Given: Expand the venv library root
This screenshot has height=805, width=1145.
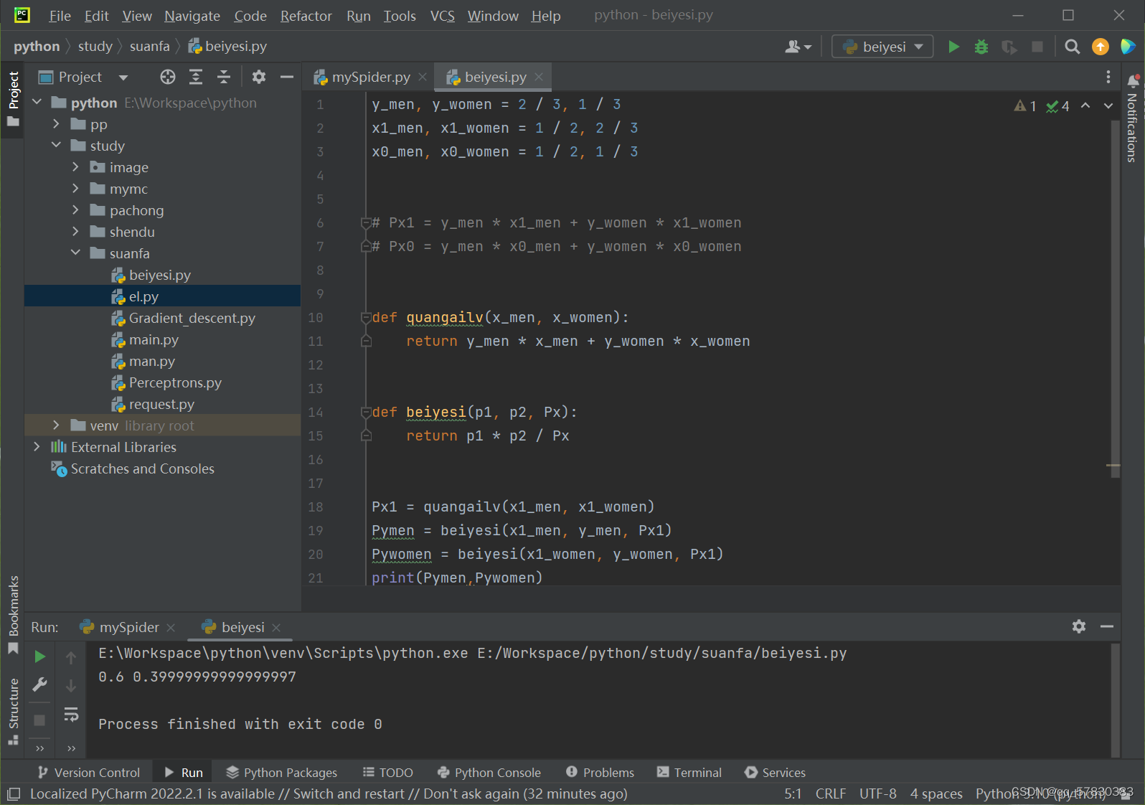Looking at the screenshot, I should pos(57,425).
